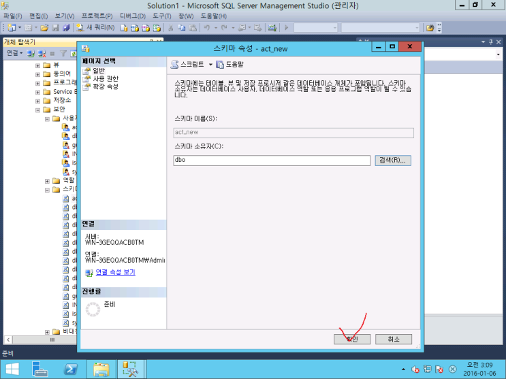The width and height of the screenshot is (506, 379).
Task: Select the 보안 folder in the tree
Action: (x=59, y=110)
